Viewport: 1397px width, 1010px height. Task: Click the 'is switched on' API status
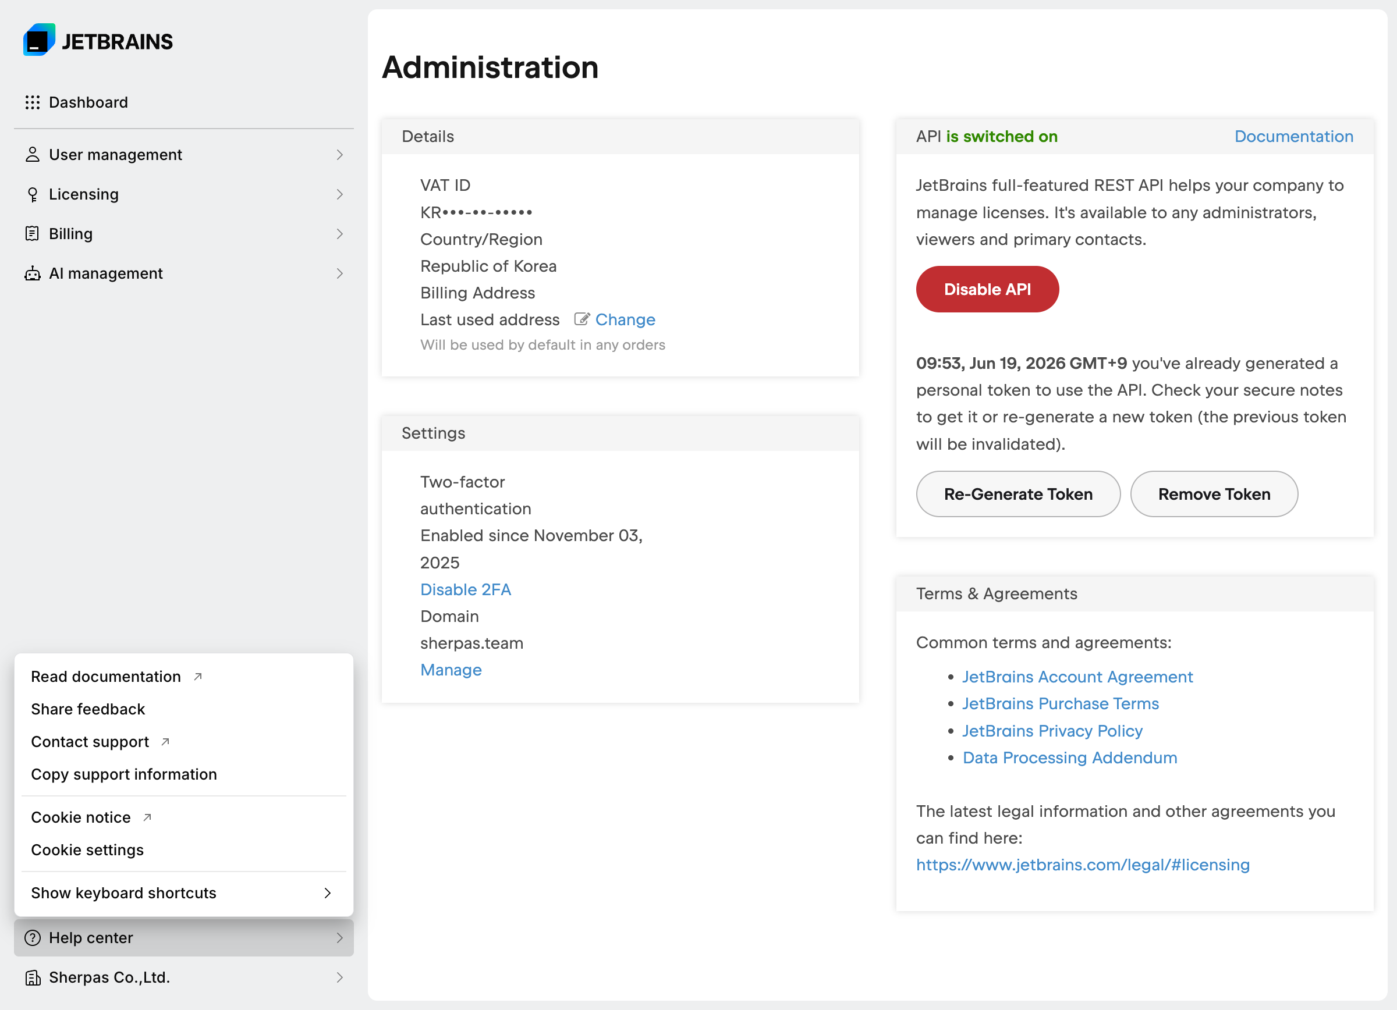1002,137
